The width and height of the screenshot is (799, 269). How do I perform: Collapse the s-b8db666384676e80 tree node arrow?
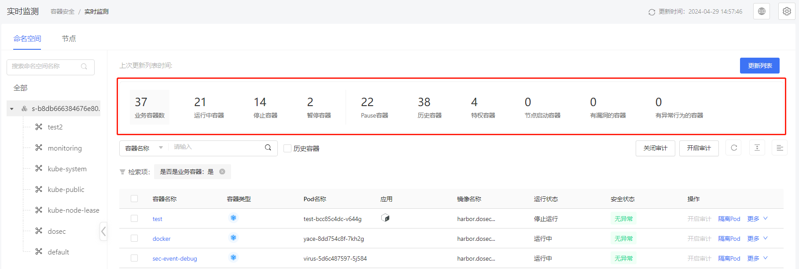click(x=12, y=109)
